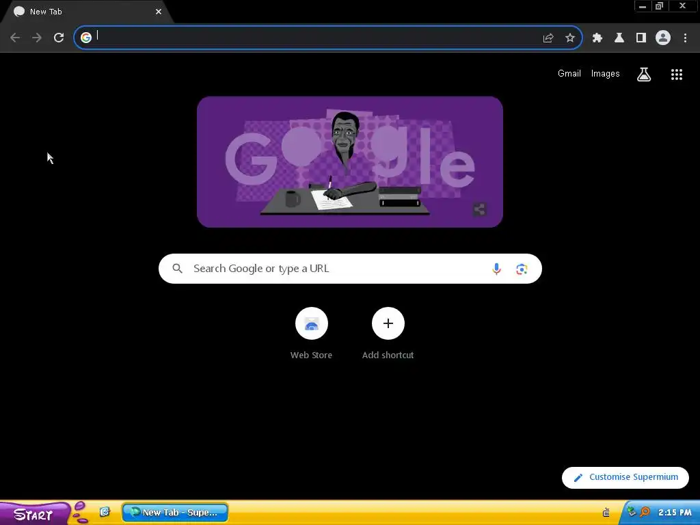Viewport: 700px width, 525px height.
Task: Click the forward navigation arrow
Action: (37, 38)
